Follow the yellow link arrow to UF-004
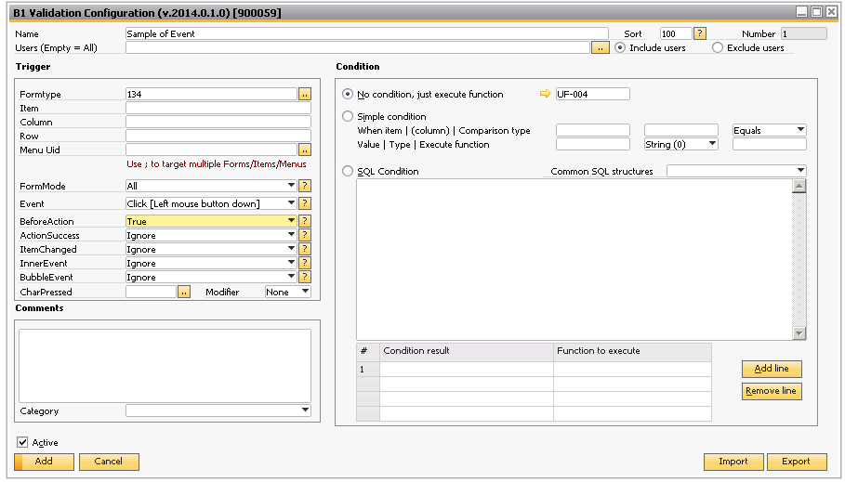This screenshot has height=482, width=845. pyautogui.click(x=545, y=94)
